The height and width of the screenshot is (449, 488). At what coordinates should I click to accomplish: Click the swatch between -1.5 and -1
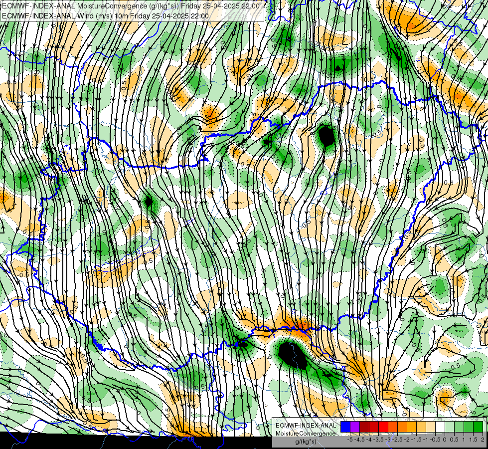[x=421, y=427]
